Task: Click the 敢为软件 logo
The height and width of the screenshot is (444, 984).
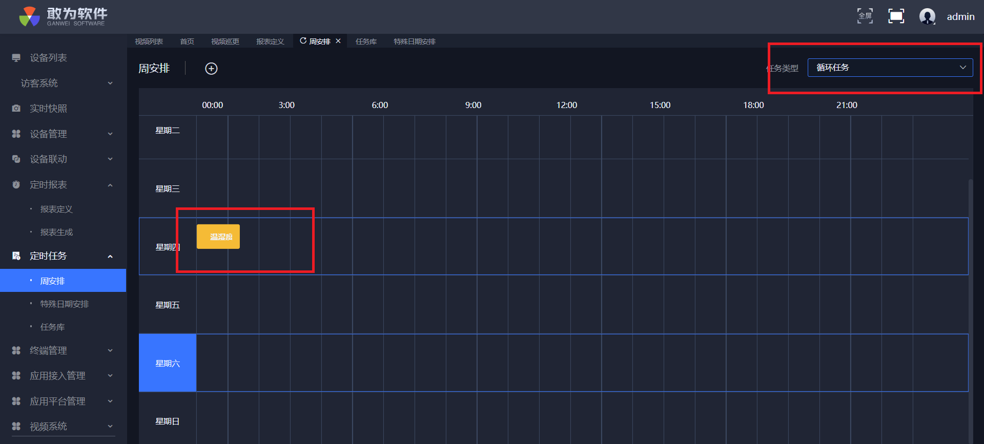Action: 63,16
